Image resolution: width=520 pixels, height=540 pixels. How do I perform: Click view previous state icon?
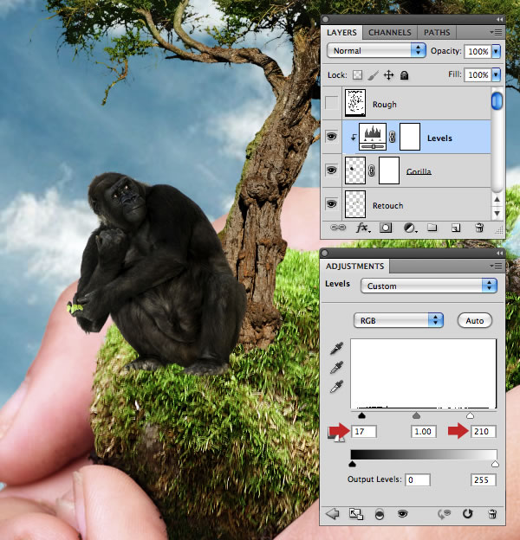tap(444, 514)
